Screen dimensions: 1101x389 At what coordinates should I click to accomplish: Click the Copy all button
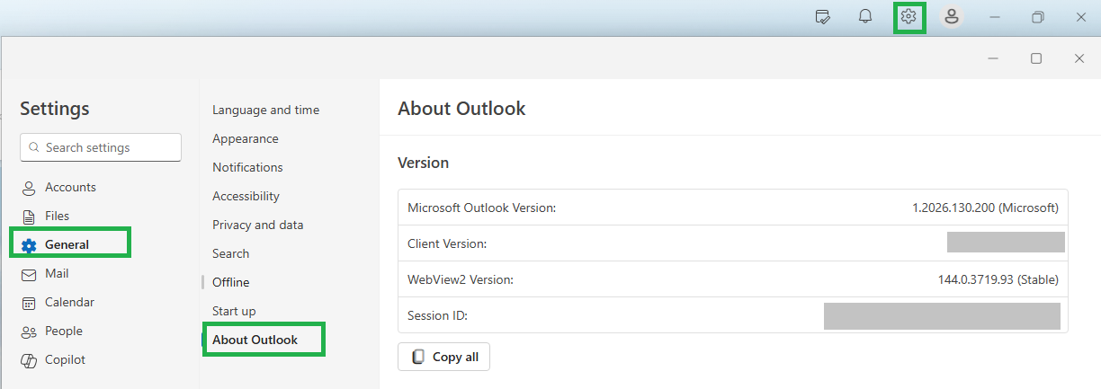coord(443,357)
